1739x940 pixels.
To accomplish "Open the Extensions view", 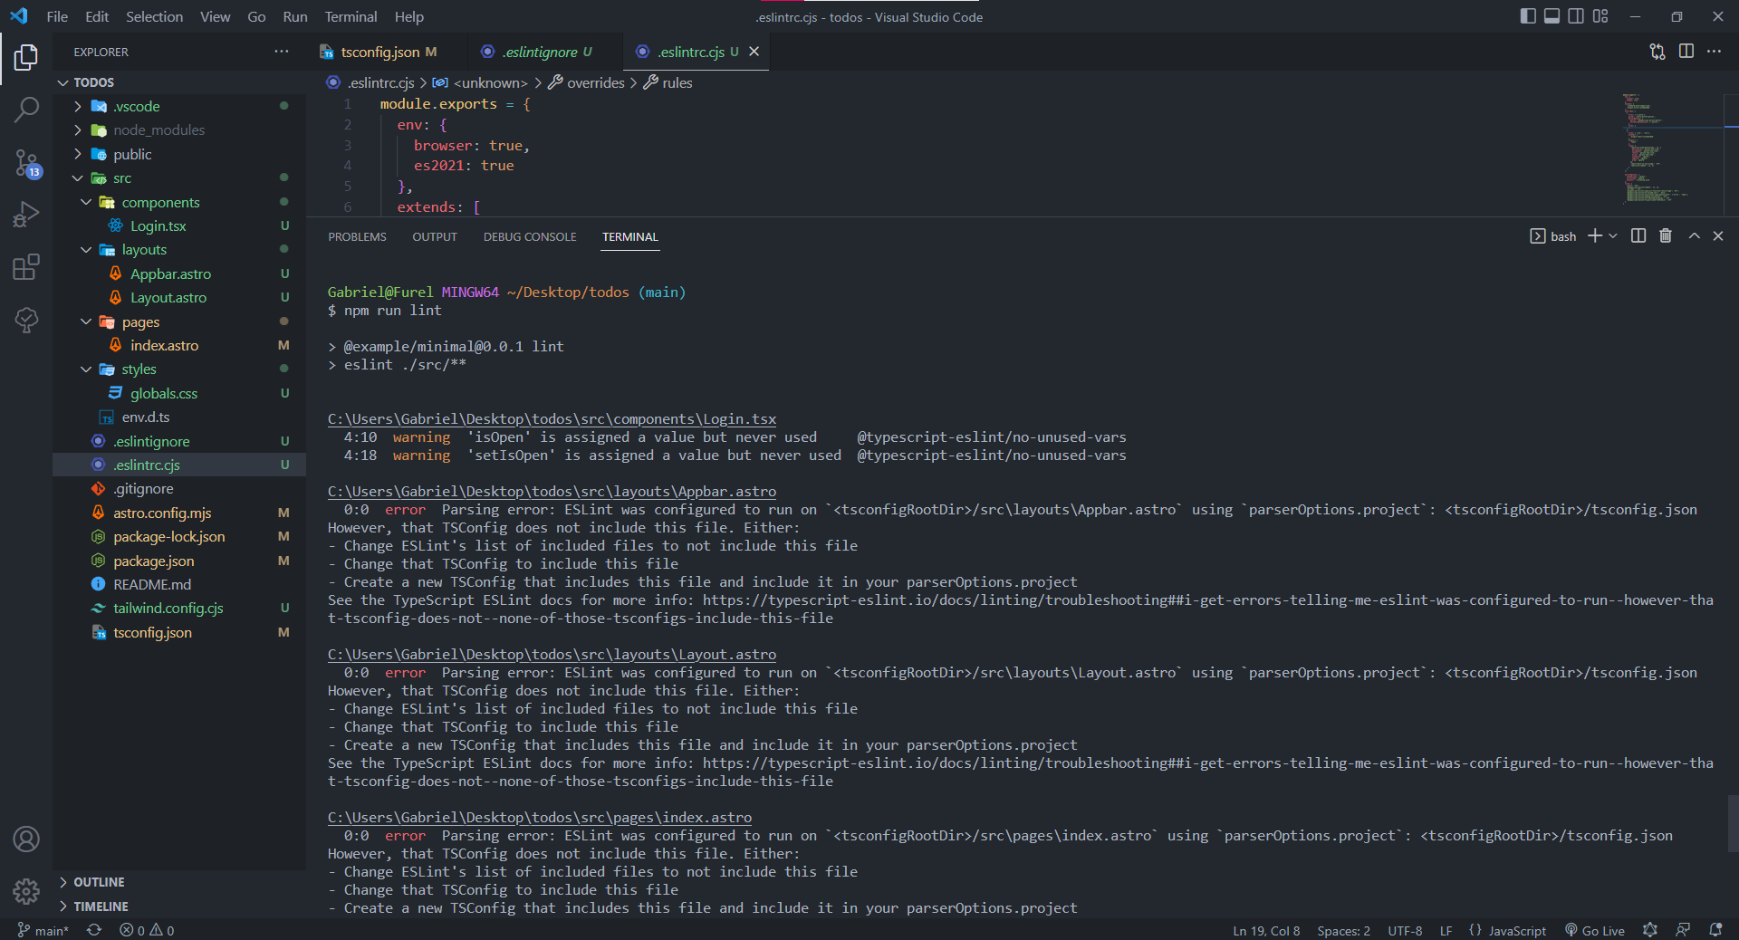I will (26, 267).
